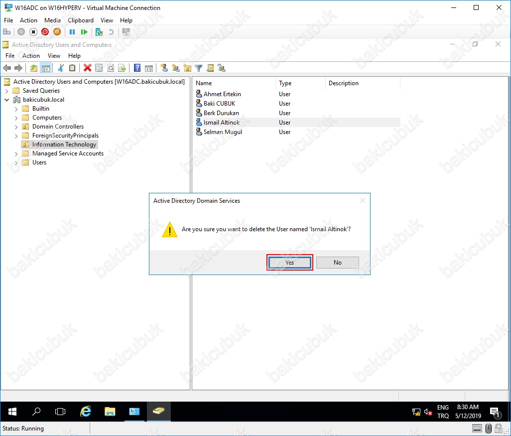Sort by the Description column header
This screenshot has width=511, height=436.
pos(363,83)
